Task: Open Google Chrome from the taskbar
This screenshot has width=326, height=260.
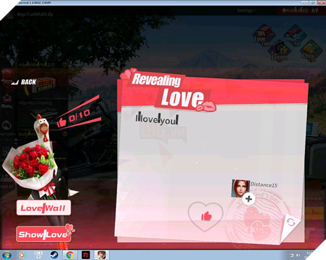Action: click(x=69, y=255)
